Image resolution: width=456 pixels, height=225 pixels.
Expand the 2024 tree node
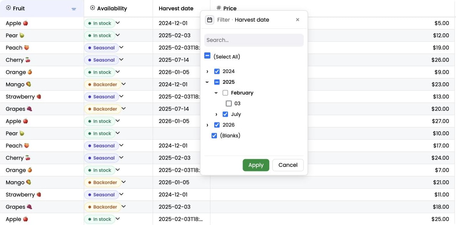coord(207,72)
